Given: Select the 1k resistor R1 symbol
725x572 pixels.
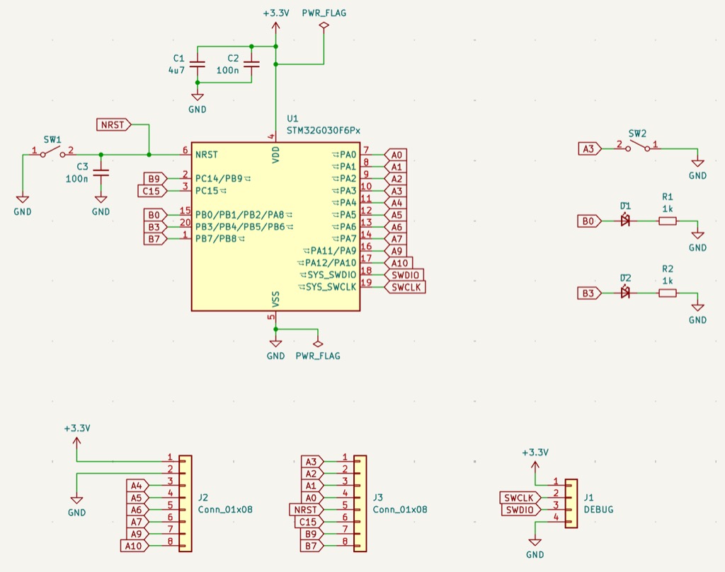Looking at the screenshot, I should 666,221.
